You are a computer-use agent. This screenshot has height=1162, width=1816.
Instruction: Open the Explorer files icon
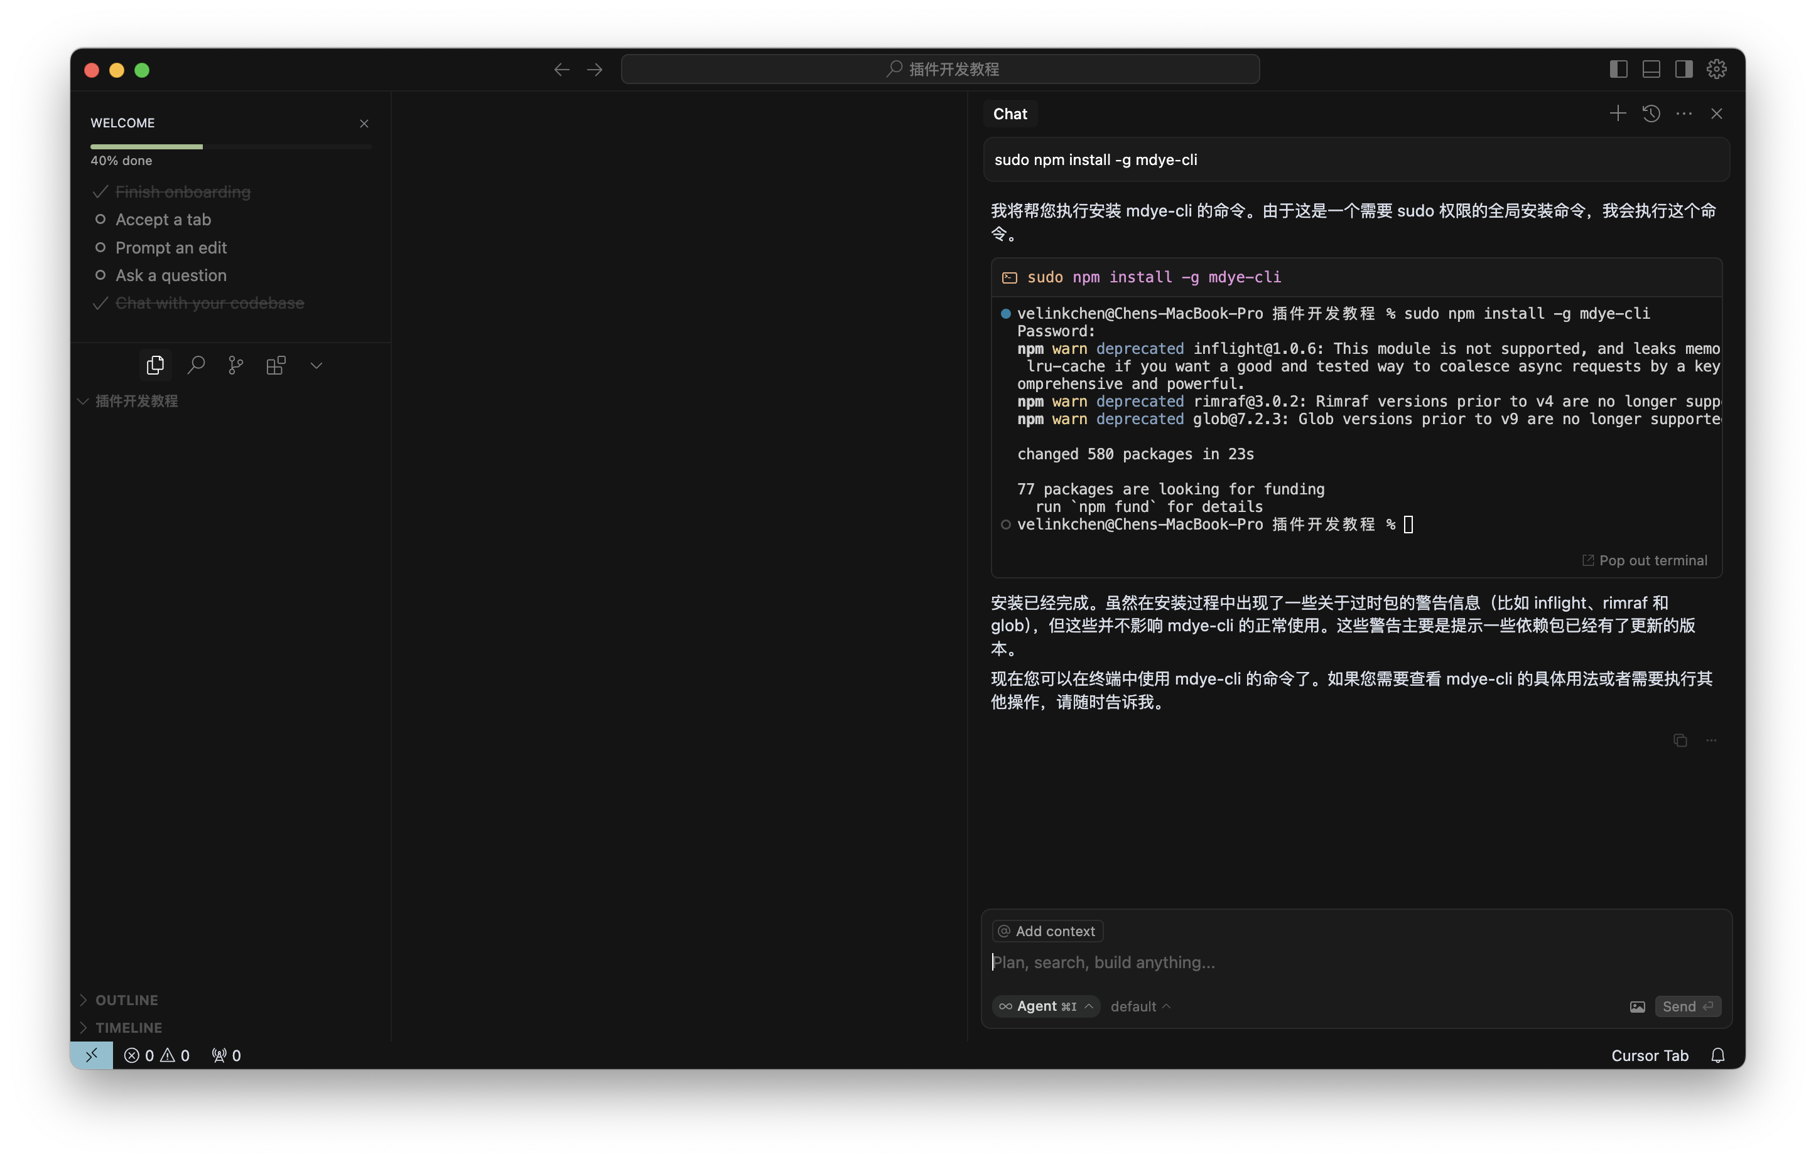pyautogui.click(x=155, y=365)
